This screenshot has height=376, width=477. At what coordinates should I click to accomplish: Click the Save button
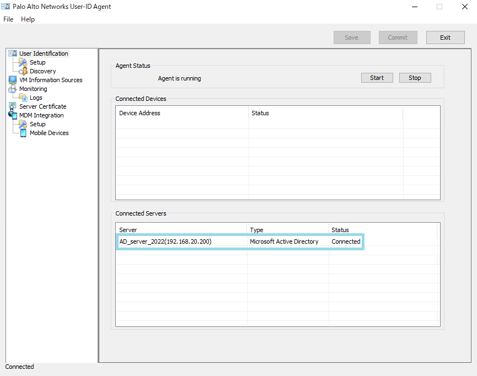point(352,37)
